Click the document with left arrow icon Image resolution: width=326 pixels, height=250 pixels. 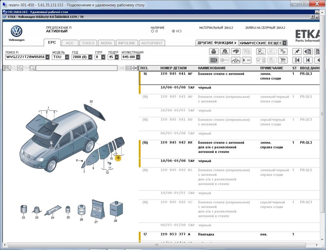coord(308,51)
